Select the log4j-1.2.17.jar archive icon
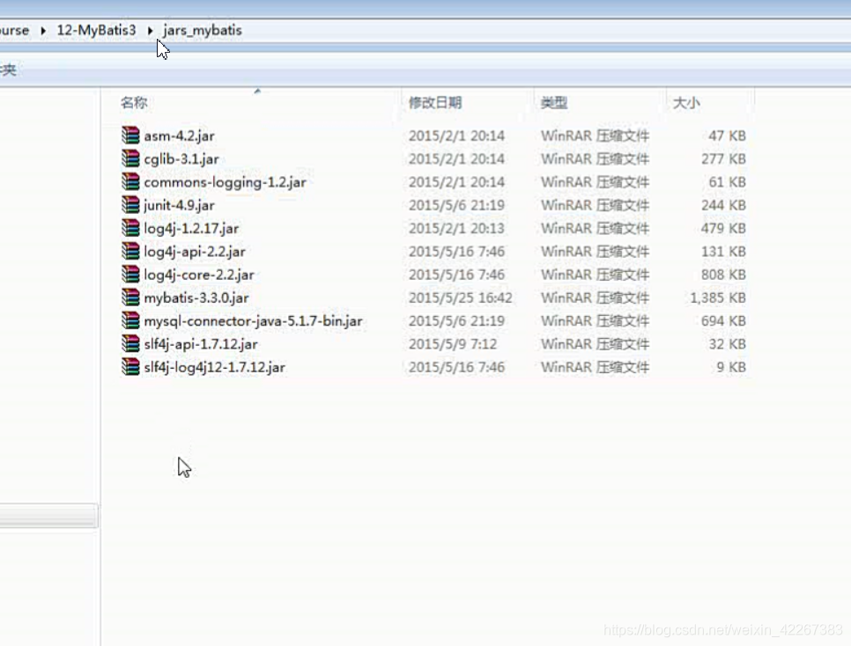Screen dimensions: 851x646 pyautogui.click(x=130, y=228)
